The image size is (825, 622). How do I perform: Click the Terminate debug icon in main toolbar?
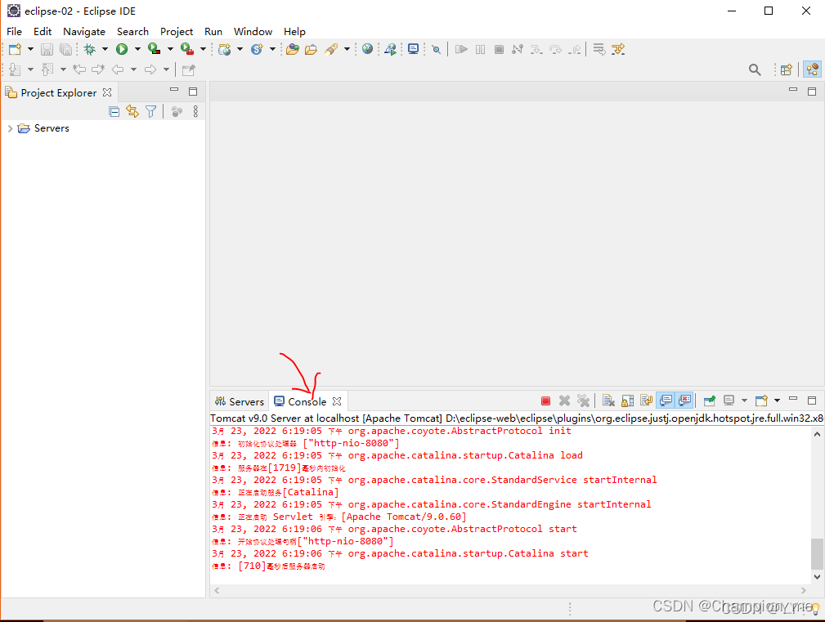500,49
